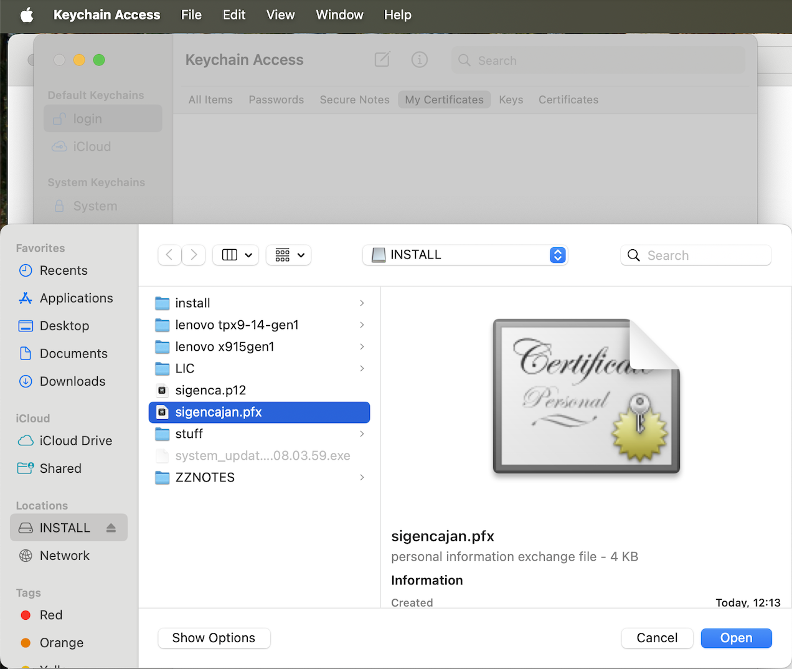Open the item grouping dropdown
Viewport: 792px width, 669px height.
pyautogui.click(x=289, y=255)
